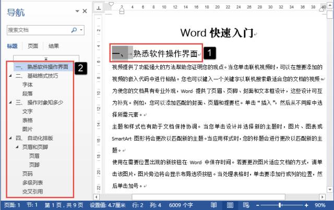The width and height of the screenshot is (334, 210).
Task: Click 页面: 1 in the status bar
Action: [x=12, y=205]
